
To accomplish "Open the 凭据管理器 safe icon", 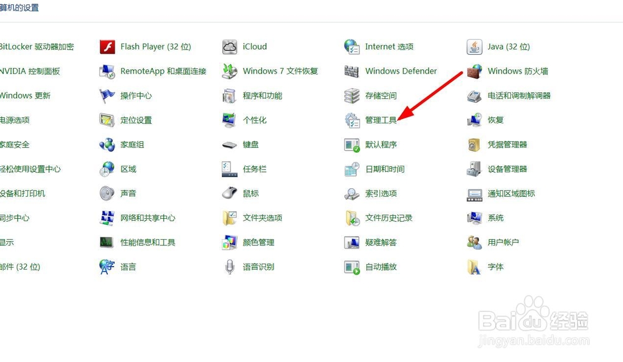I will coord(474,145).
